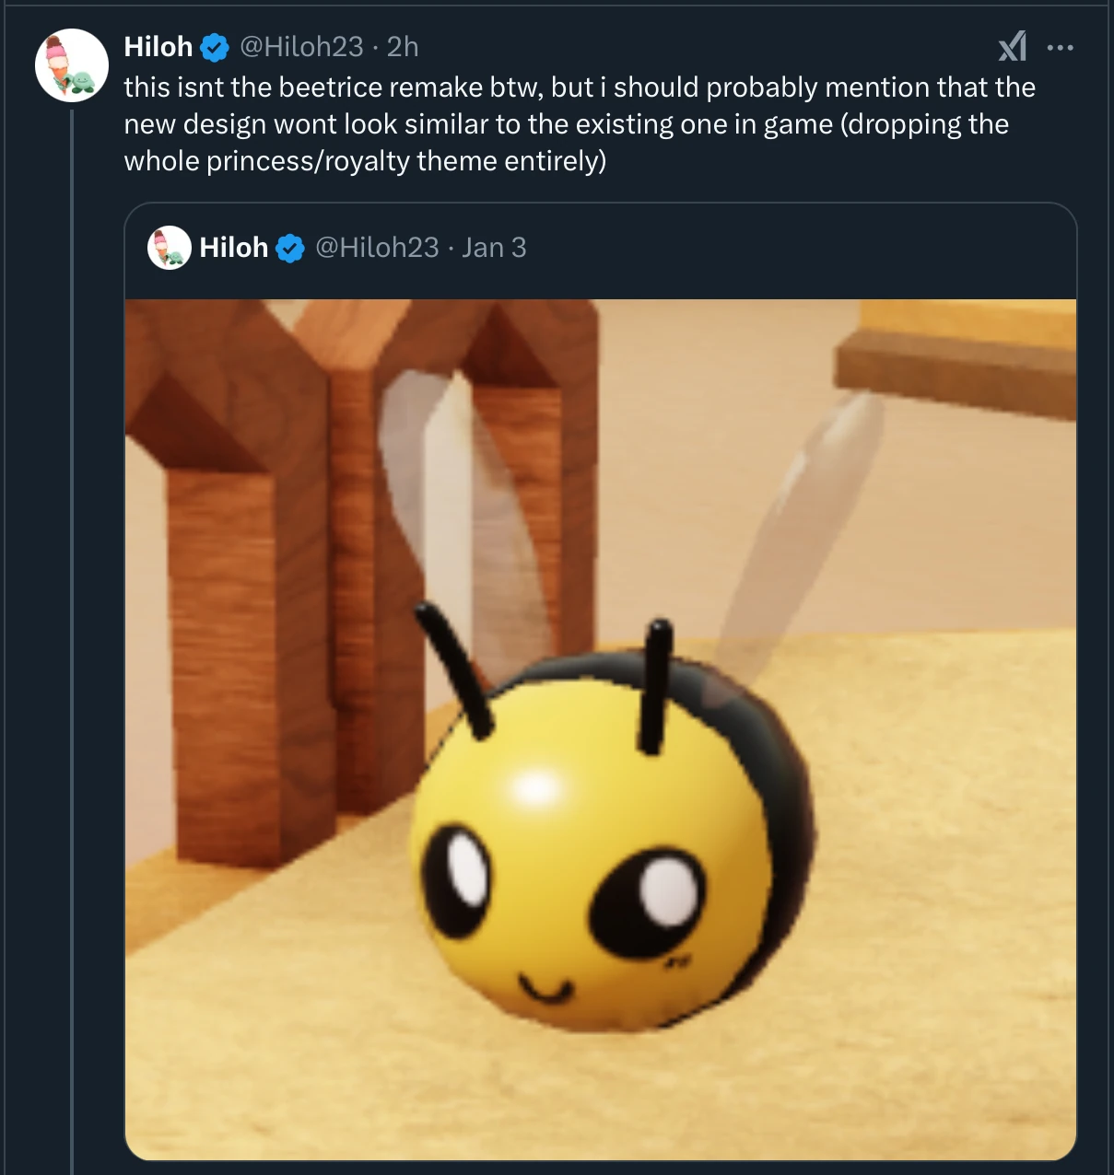Click the verified badge next to Hiloh
The height and width of the screenshot is (1175, 1114).
tap(214, 46)
